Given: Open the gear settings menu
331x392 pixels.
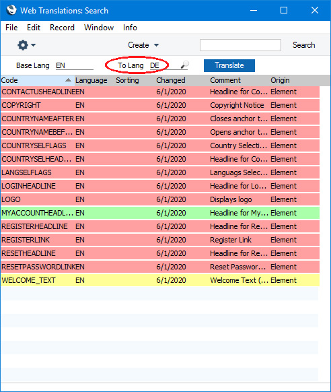Looking at the screenshot, I should pos(23,45).
